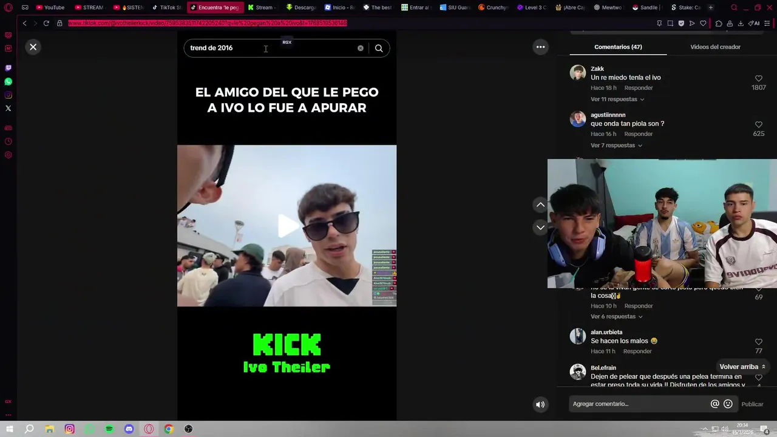Expand 'Ver 7 respuestas' under agustiinnnnn

coord(616,145)
